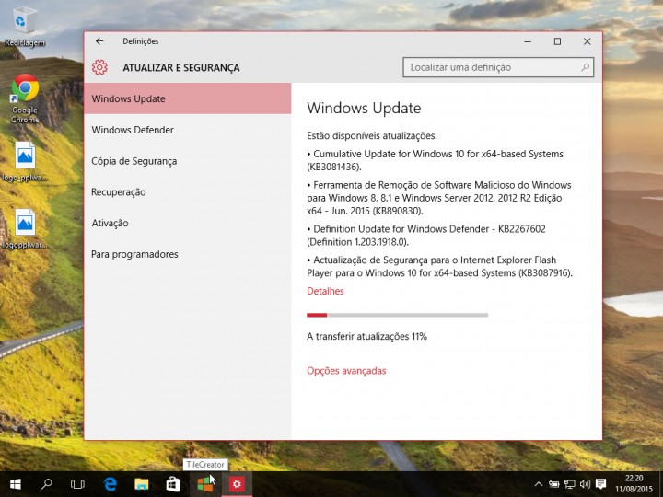This screenshot has width=663, height=497.
Task: Open Opções avançadas link
Action: click(x=346, y=371)
